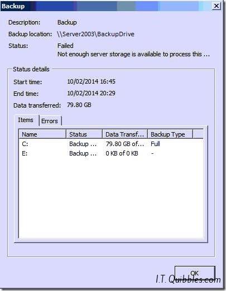The width and height of the screenshot is (226, 291).
Task: Click the Failed status text
Action: tap(65, 46)
